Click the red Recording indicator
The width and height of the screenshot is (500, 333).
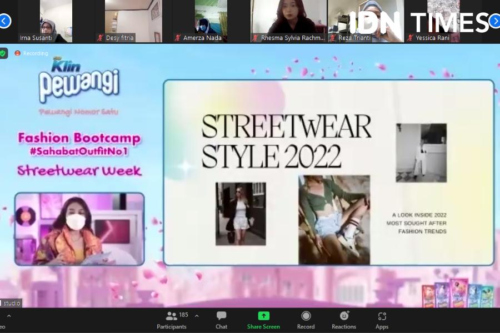click(31, 53)
